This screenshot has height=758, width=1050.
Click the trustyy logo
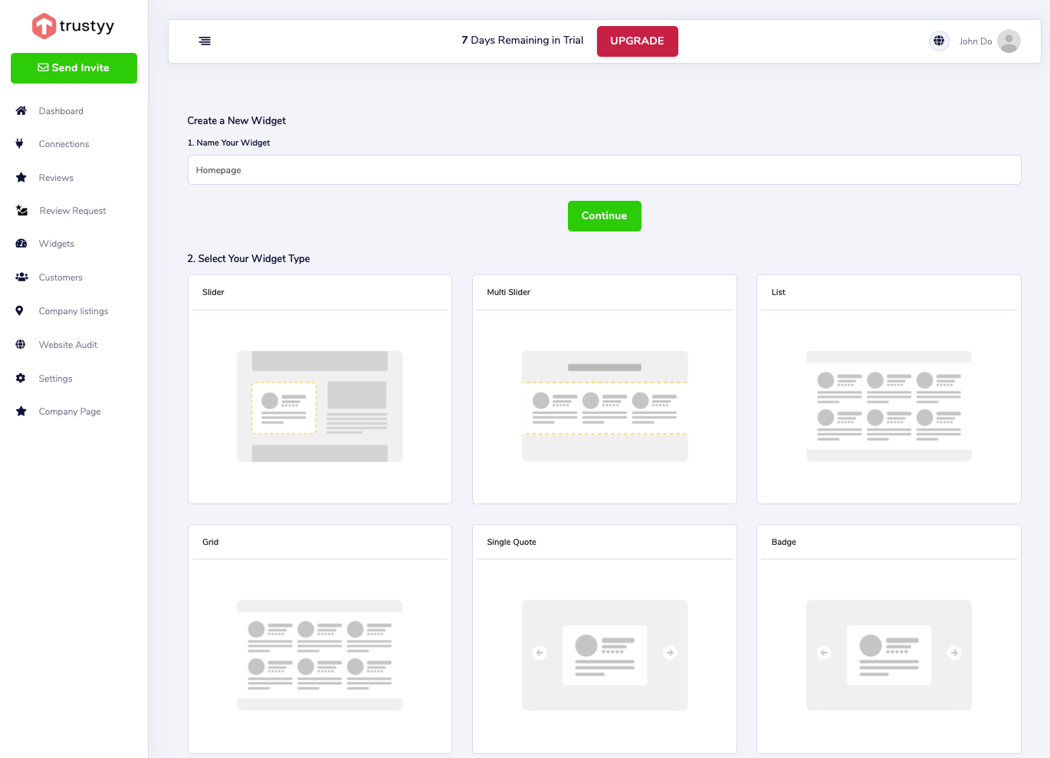click(73, 25)
